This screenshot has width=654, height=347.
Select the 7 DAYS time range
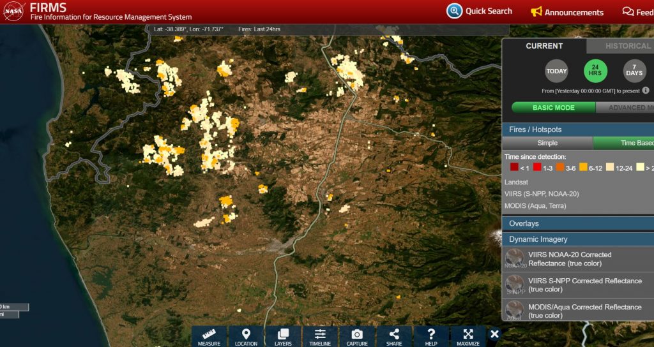click(634, 71)
